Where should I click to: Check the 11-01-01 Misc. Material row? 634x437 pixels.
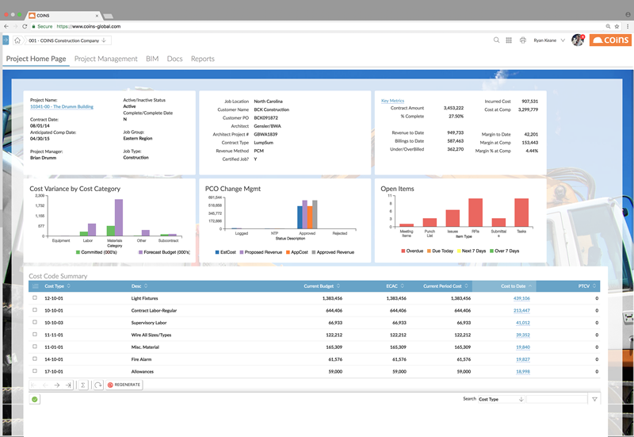(x=35, y=347)
